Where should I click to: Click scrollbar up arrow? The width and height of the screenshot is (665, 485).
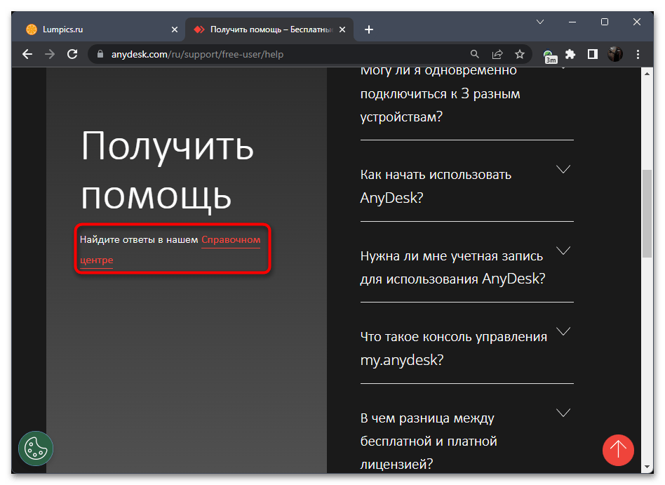point(647,74)
